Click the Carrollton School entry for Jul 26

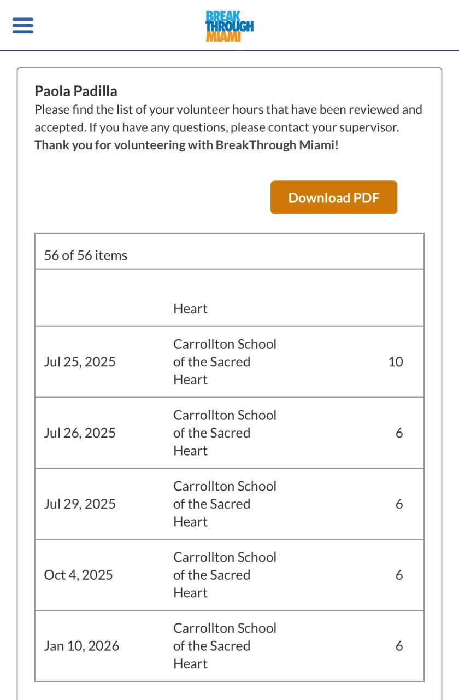point(225,433)
